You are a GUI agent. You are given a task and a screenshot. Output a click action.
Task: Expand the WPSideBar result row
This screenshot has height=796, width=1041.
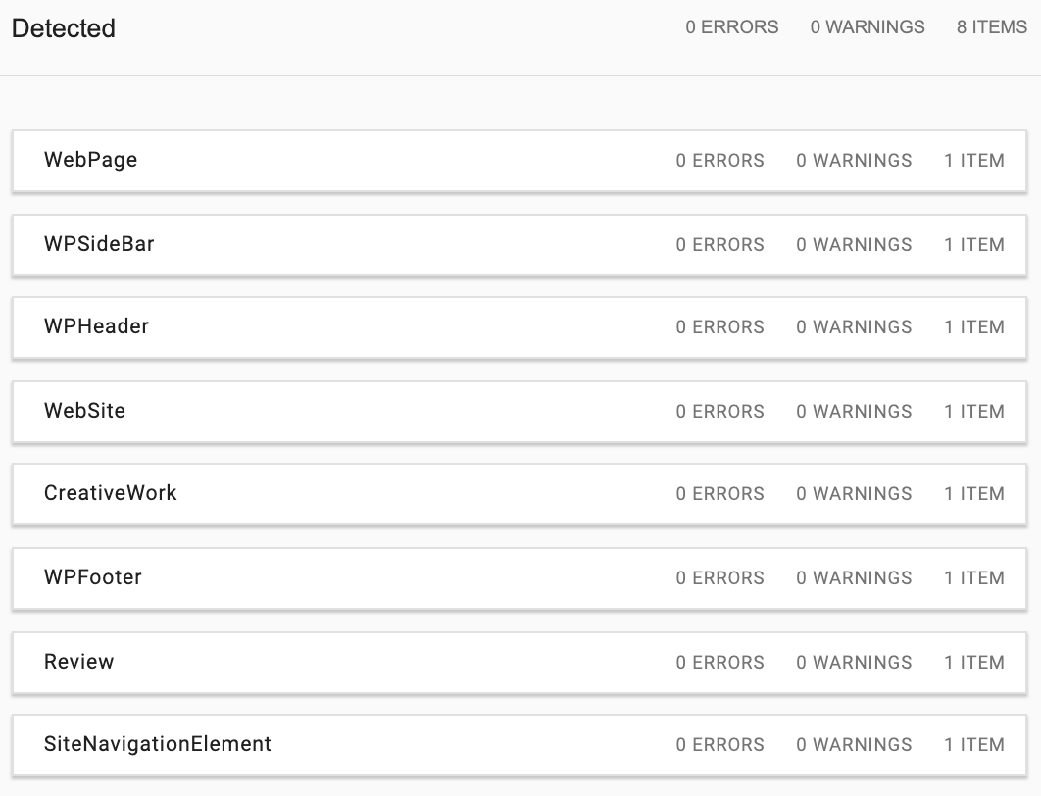pyautogui.click(x=520, y=245)
